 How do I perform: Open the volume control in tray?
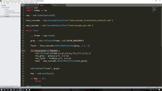point(153,90)
